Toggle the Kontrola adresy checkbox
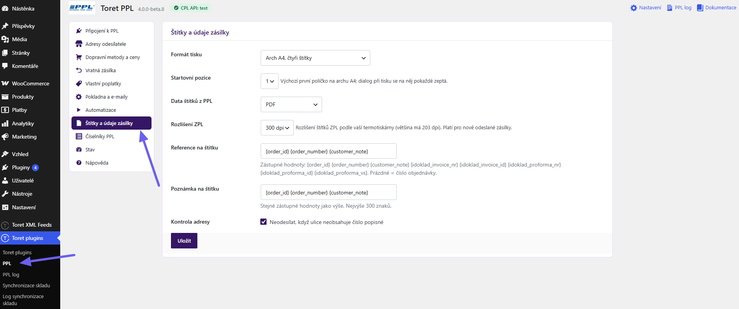The height and width of the screenshot is (309, 739). [x=263, y=222]
